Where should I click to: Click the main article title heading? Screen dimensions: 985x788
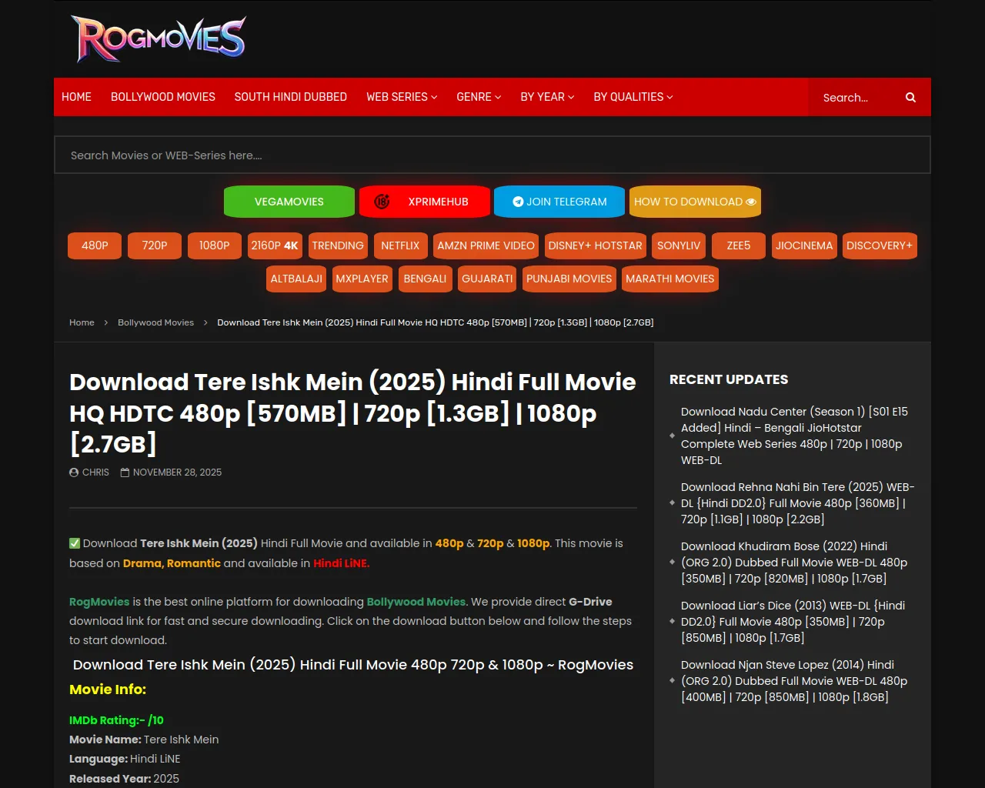tap(353, 413)
